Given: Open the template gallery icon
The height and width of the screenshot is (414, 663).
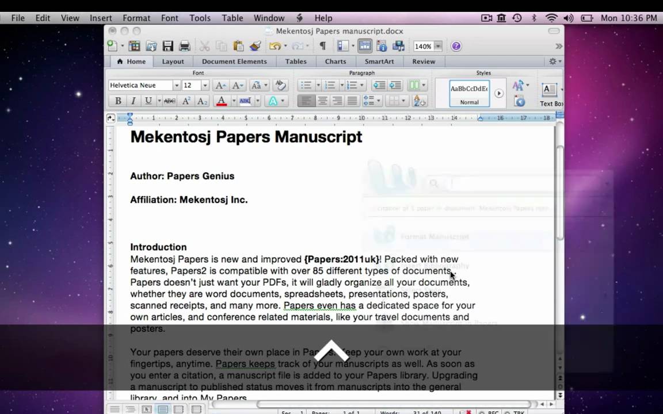Looking at the screenshot, I should point(135,46).
